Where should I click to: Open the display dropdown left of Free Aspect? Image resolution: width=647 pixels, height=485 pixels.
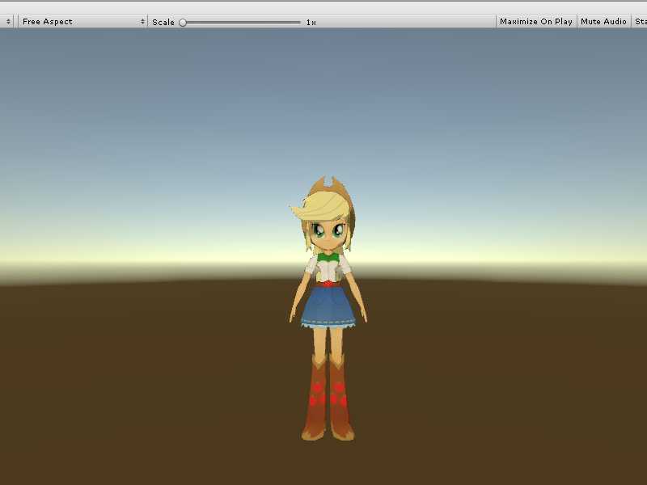(x=7, y=22)
